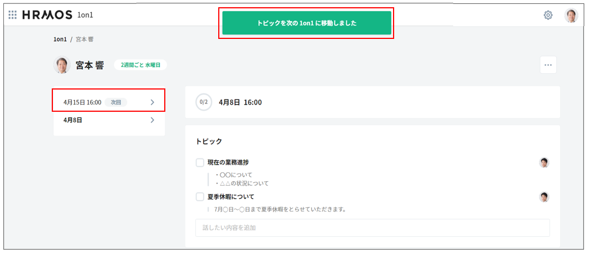Click the HRMOS logo
The height and width of the screenshot is (253, 589).
click(x=47, y=15)
